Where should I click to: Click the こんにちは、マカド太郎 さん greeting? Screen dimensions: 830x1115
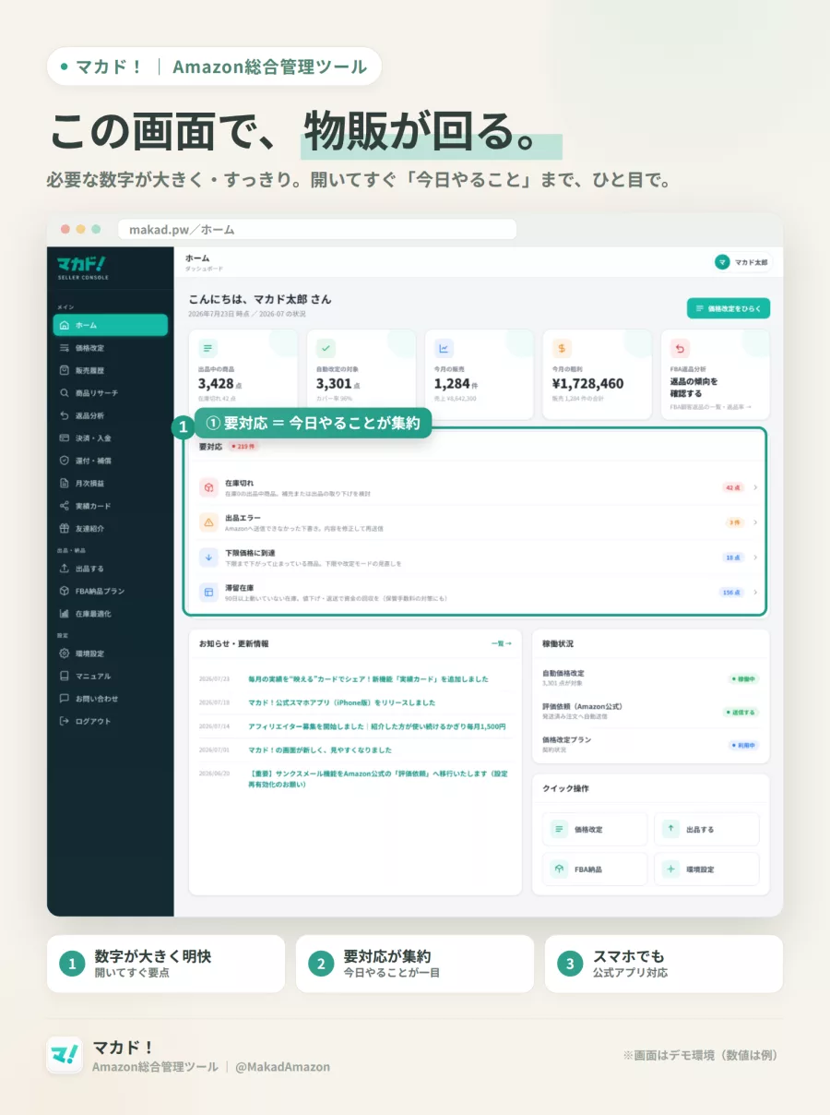pos(260,300)
